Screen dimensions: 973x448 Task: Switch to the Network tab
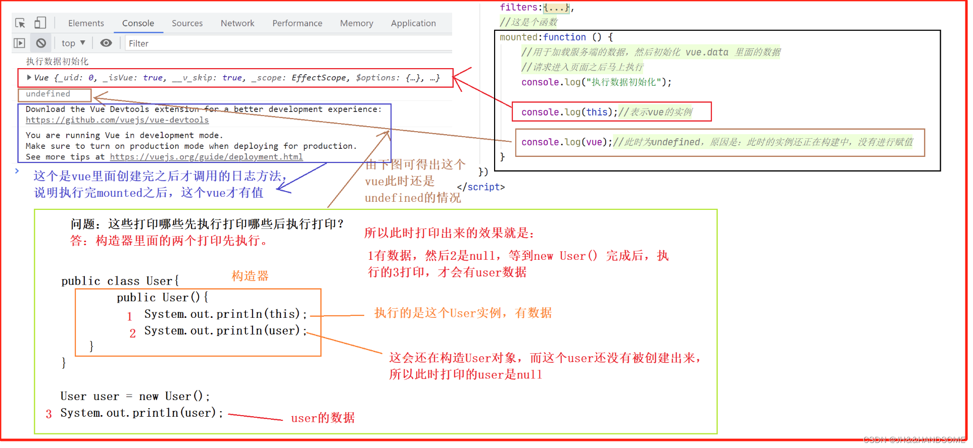coord(237,23)
